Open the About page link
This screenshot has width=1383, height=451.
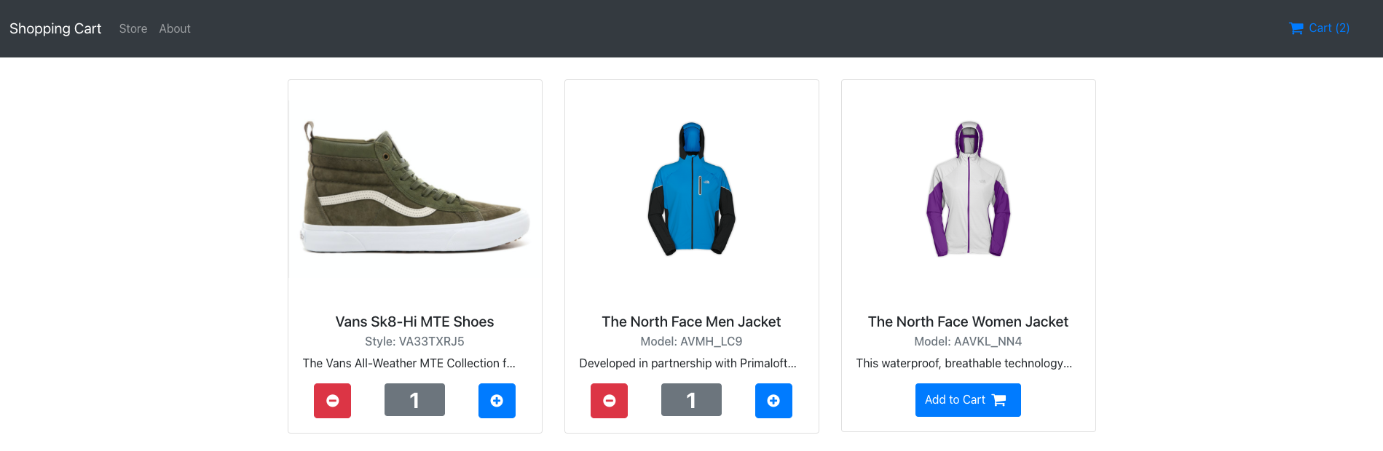coord(175,28)
